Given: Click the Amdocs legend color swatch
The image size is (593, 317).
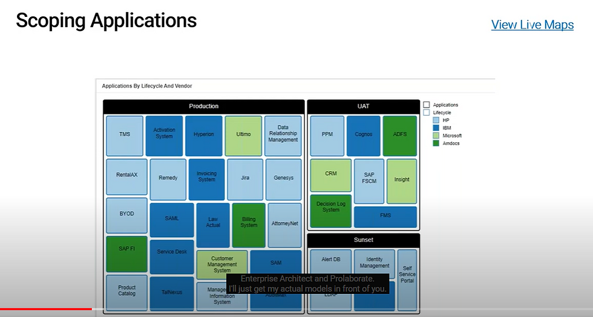Looking at the screenshot, I should [x=436, y=143].
